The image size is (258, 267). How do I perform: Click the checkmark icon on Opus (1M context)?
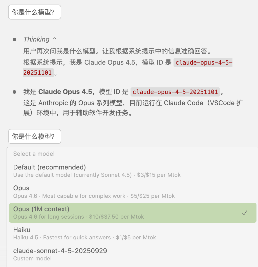244,213
